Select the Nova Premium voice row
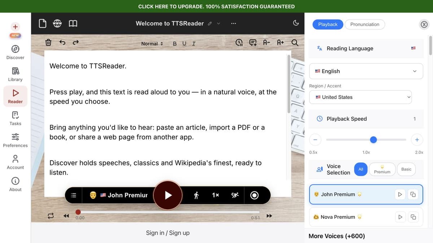Viewport: 433px width, 243px height. (366, 217)
